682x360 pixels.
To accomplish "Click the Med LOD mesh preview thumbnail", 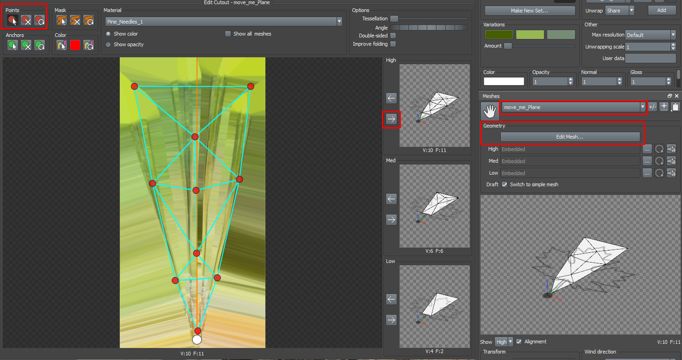I will coord(434,206).
